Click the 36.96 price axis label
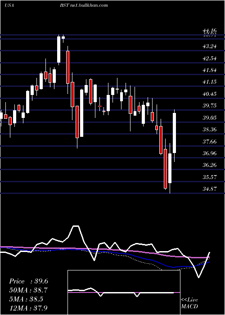225x315 pixels. 210,153
